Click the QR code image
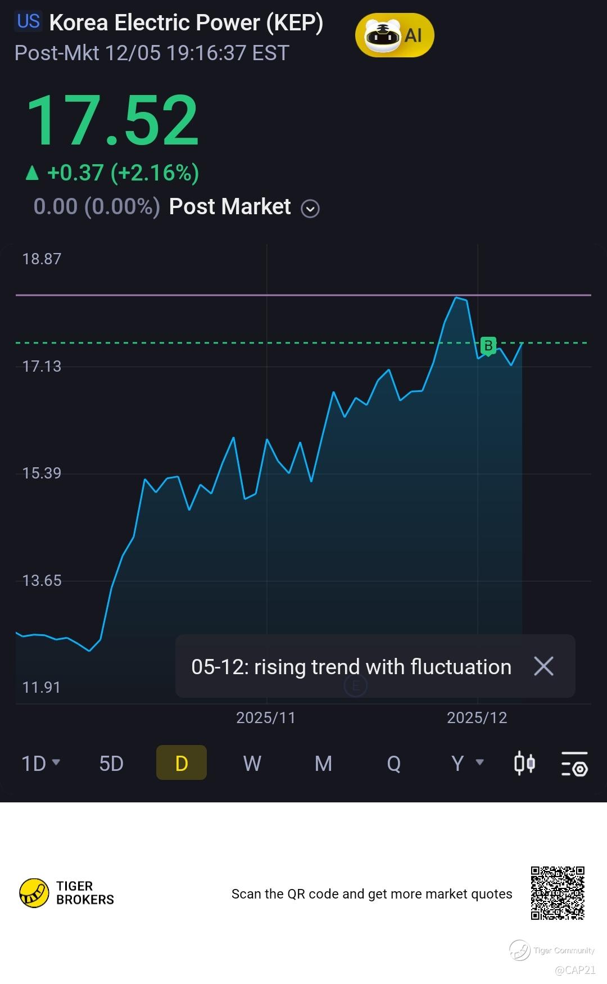 tap(558, 893)
